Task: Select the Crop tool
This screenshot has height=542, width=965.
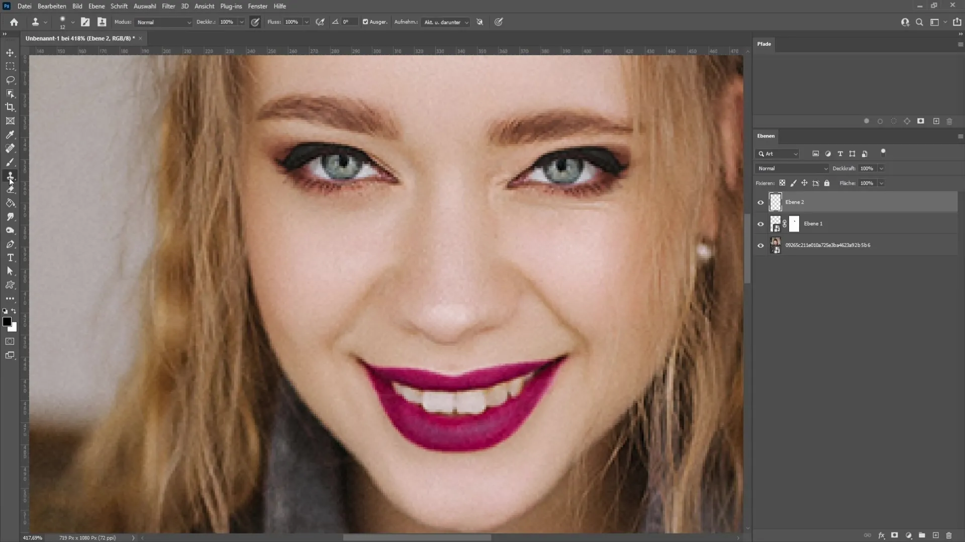Action: click(x=10, y=106)
